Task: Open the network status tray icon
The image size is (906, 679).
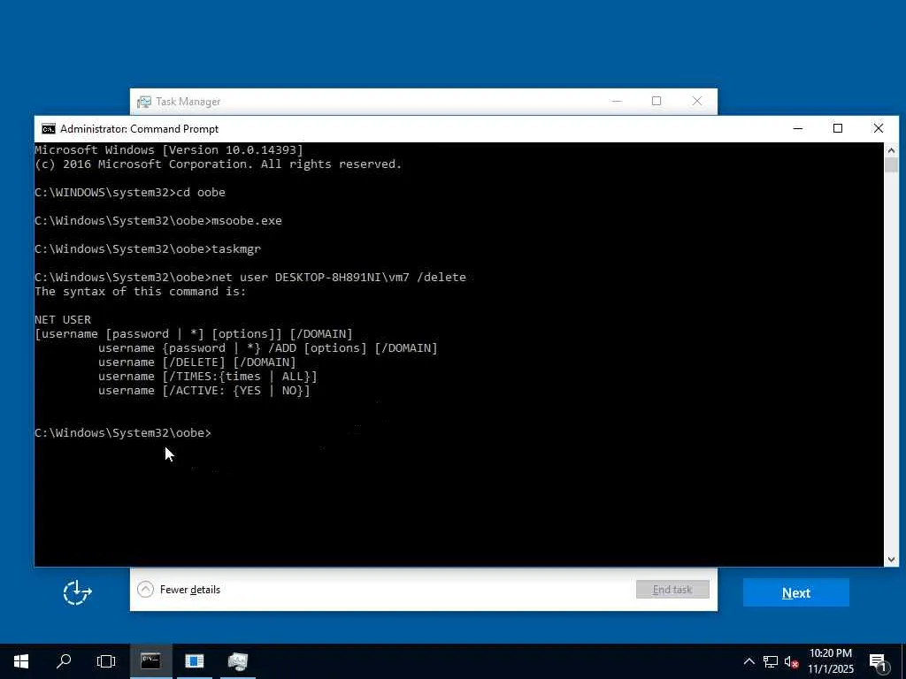Action: pyautogui.click(x=771, y=661)
